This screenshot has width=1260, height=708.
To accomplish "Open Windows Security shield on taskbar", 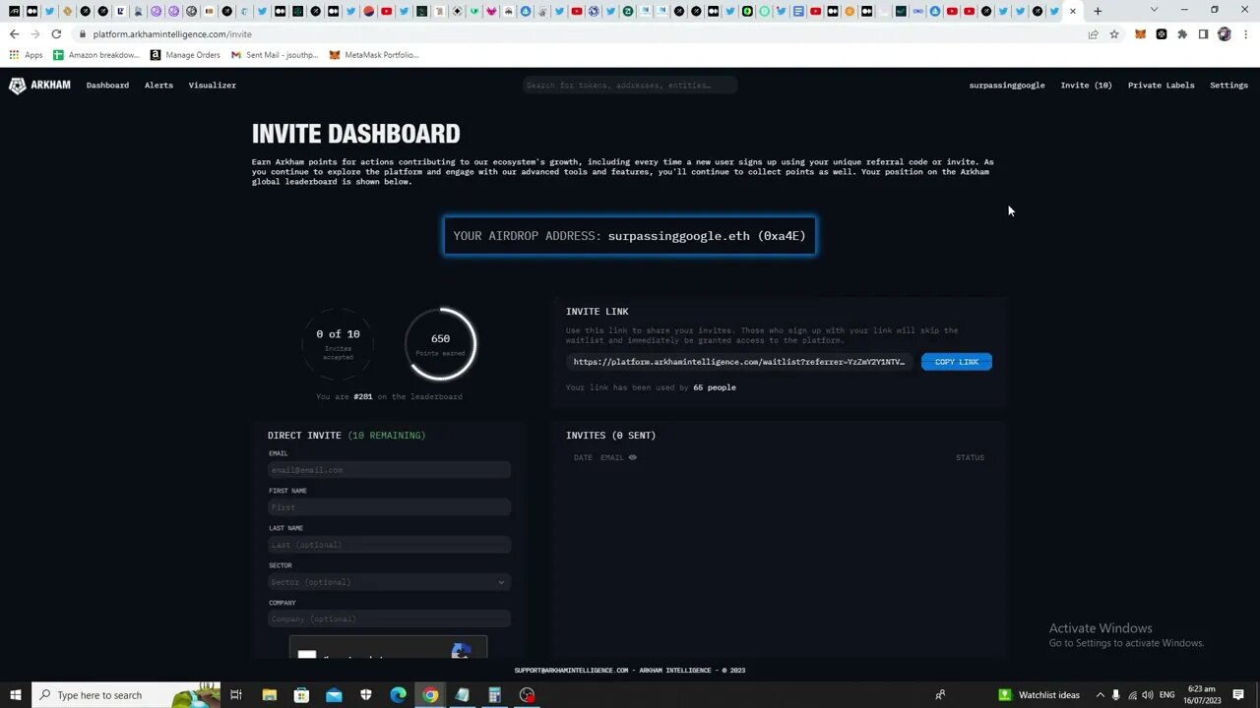I will pyautogui.click(x=366, y=695).
